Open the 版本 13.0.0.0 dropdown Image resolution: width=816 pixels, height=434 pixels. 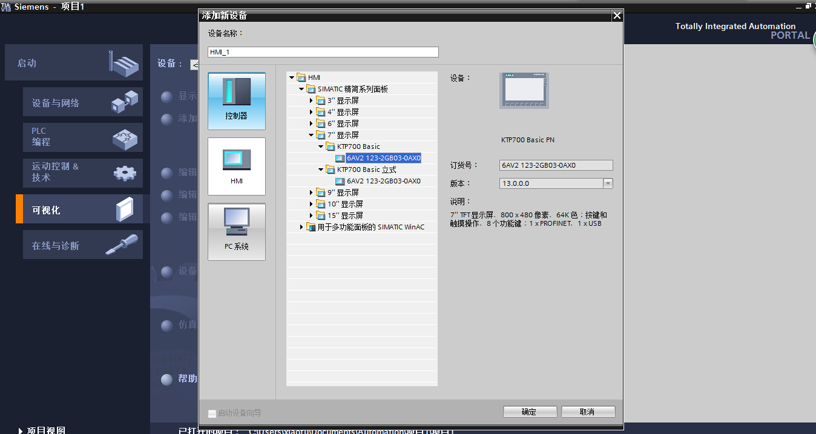pos(608,183)
